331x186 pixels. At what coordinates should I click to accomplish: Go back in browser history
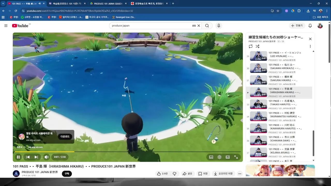pos(3,11)
